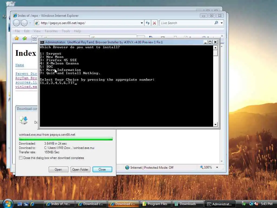This screenshot has width=277, height=208.
Task: Click Switch between windows quick launch icon
Action: click(x=26, y=204)
